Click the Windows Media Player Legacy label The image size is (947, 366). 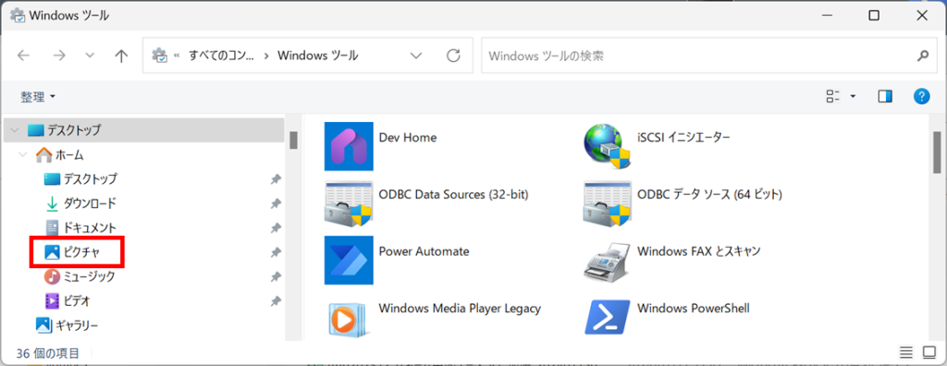point(460,309)
